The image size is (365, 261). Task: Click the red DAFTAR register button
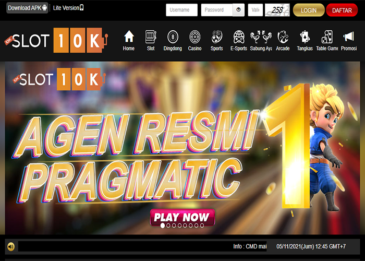pyautogui.click(x=342, y=10)
